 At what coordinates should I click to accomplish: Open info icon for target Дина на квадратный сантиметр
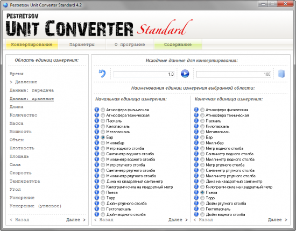(196, 181)
